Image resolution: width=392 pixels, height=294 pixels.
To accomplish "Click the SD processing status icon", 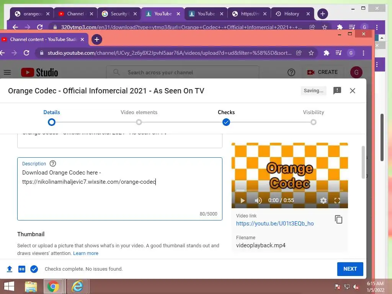I will (22, 269).
